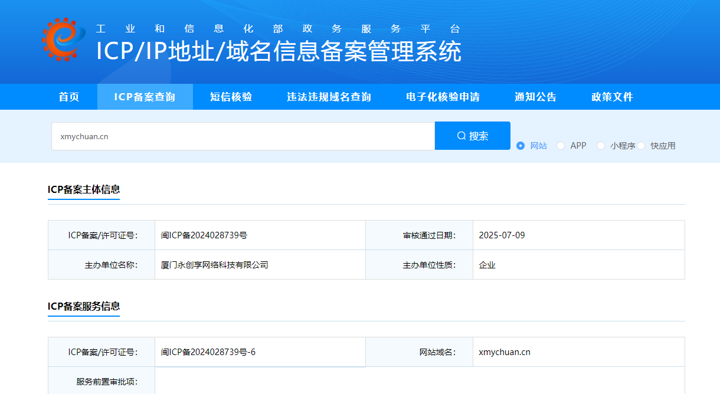Click the 主办单位名称 label cell
The width and height of the screenshot is (720, 394).
pyautogui.click(x=102, y=265)
